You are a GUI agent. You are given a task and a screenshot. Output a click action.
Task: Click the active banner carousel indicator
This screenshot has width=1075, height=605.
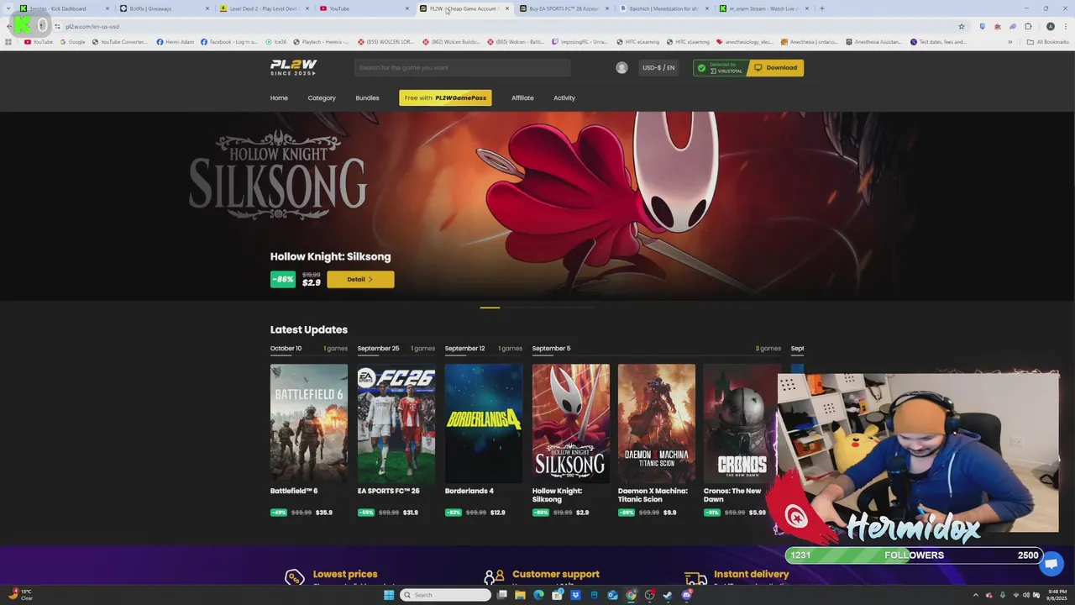point(490,308)
